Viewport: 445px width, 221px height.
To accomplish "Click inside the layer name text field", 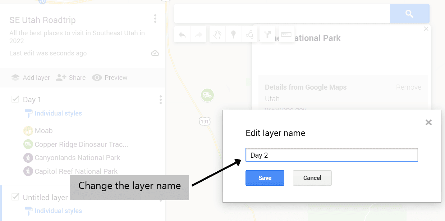I will point(331,155).
